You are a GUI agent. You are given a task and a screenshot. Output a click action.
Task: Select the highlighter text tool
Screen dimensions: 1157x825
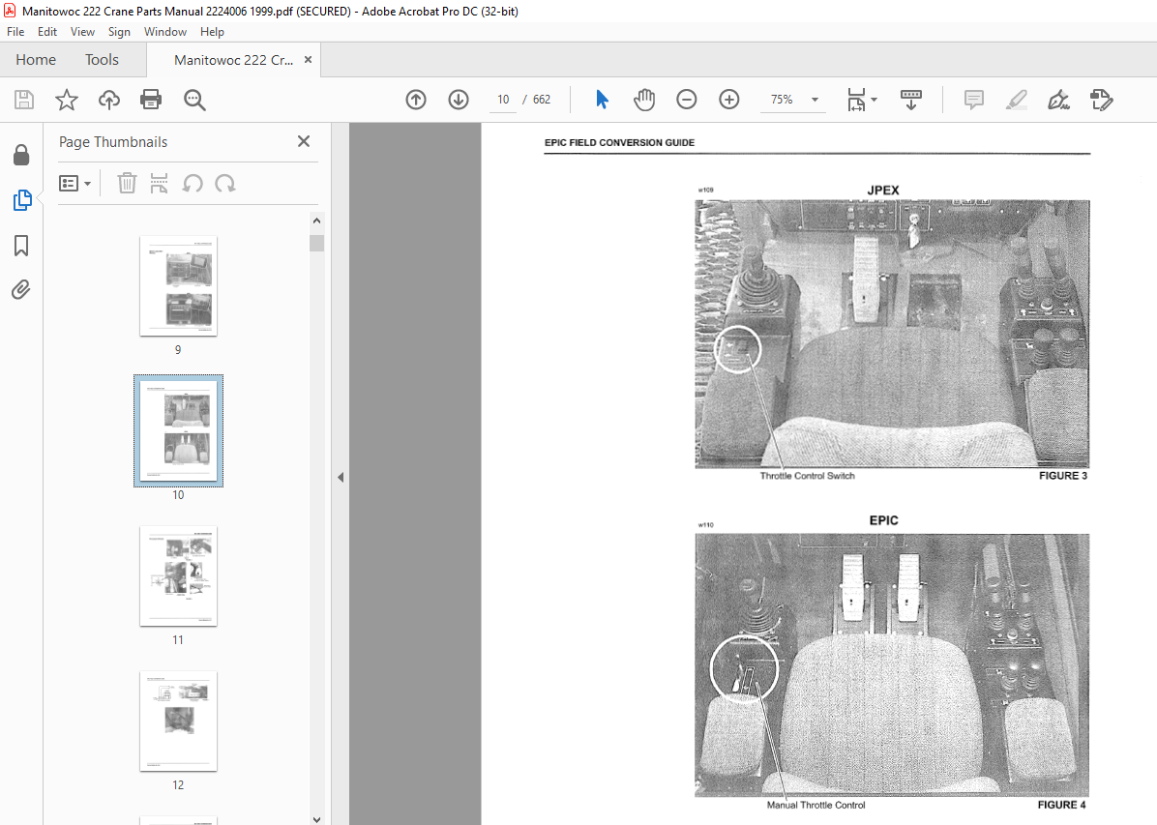(x=1017, y=100)
